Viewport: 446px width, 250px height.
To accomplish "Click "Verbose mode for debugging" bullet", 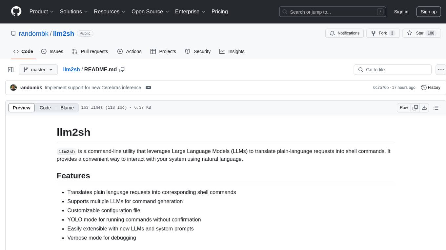I will pyautogui.click(x=102, y=238).
